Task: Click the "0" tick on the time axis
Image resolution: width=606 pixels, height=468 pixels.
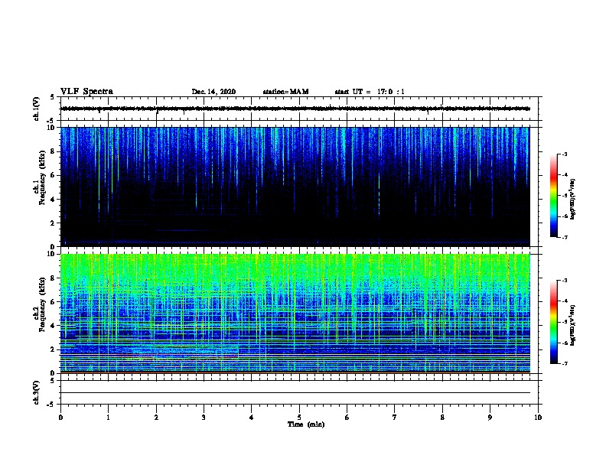Action: pos(60,418)
